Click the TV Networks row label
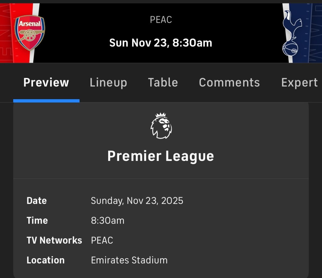Image resolution: width=322 pixels, height=278 pixels. [x=54, y=240]
